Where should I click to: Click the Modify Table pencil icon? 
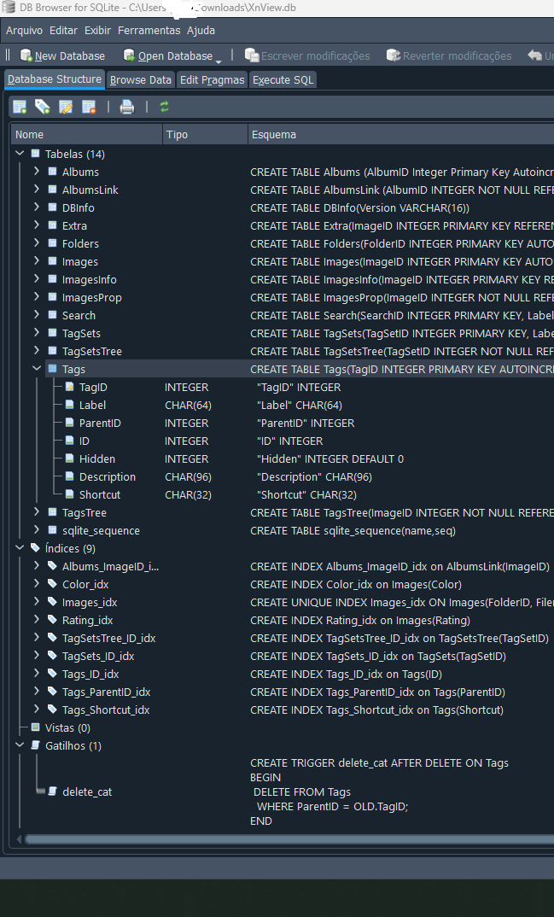pos(66,107)
